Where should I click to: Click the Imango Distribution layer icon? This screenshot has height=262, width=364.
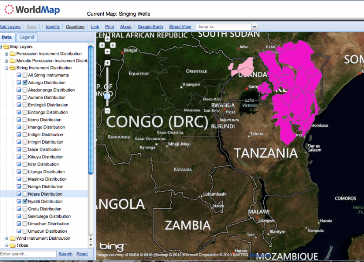(x=19, y=127)
